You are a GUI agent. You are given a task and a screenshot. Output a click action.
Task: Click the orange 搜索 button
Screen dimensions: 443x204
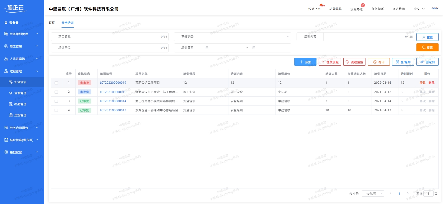tap(427, 47)
